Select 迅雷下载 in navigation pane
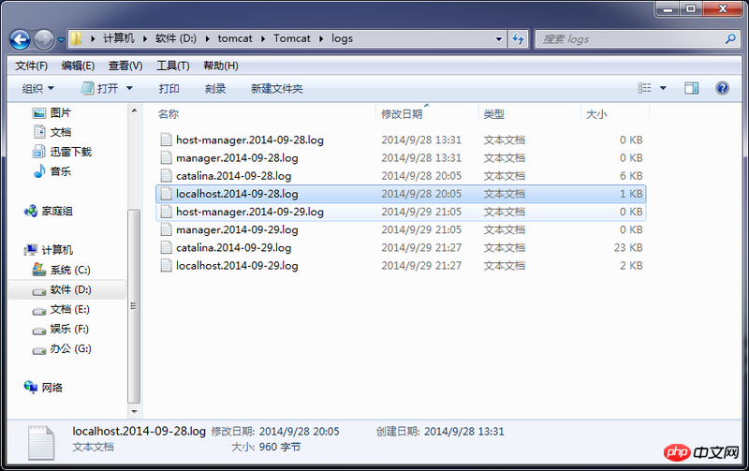Viewport: 749px width, 471px height. pyautogui.click(x=62, y=152)
